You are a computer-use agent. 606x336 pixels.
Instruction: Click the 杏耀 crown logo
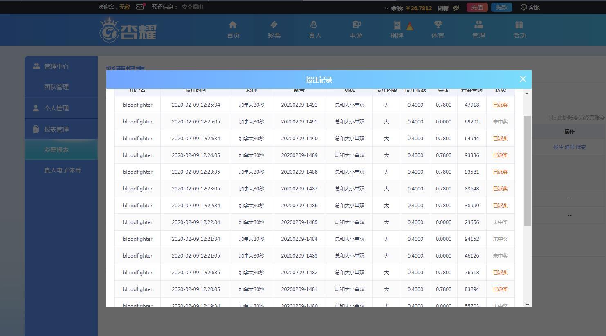128,30
